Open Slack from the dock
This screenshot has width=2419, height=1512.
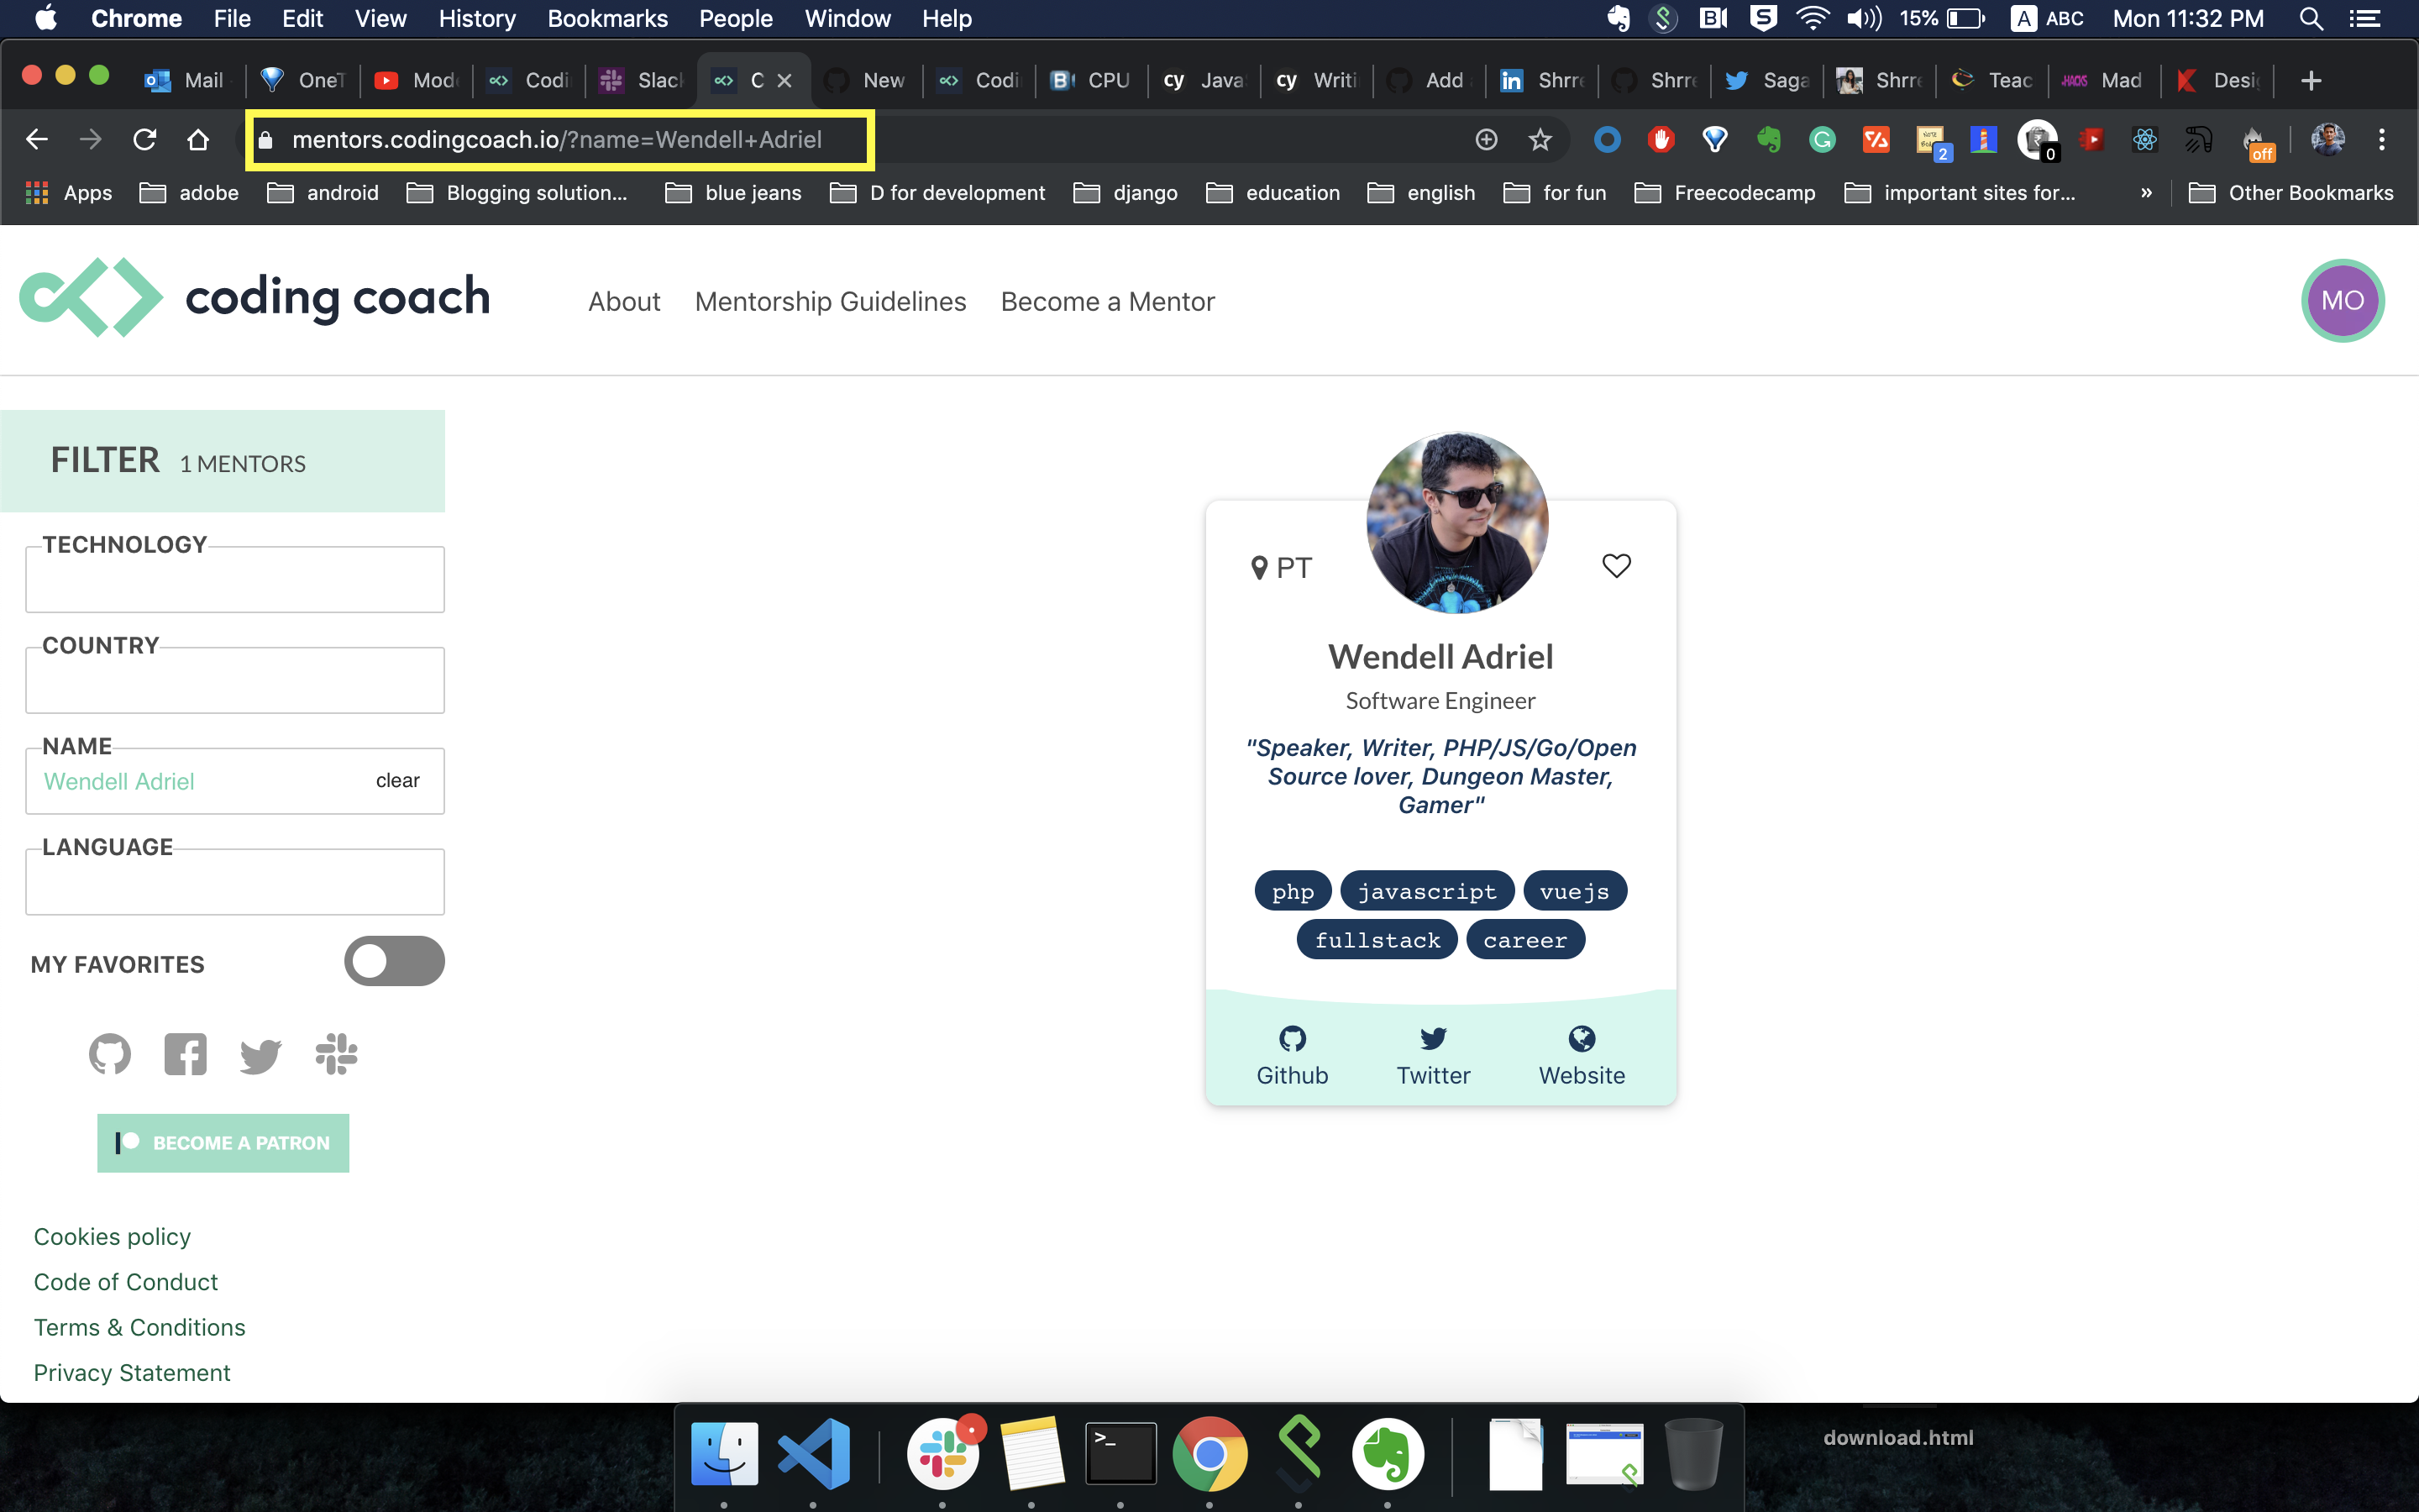pyautogui.click(x=942, y=1453)
